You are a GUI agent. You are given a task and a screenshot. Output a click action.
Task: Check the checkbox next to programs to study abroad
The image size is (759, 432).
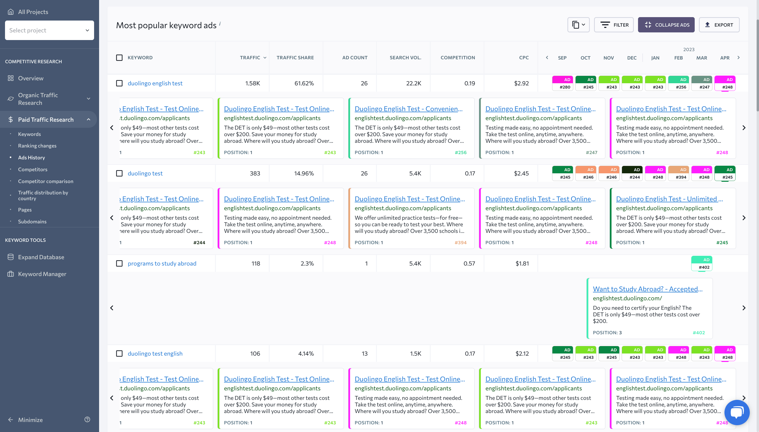tap(119, 263)
